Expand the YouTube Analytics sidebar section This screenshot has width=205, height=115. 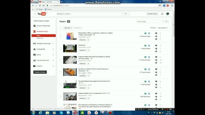coord(53,60)
